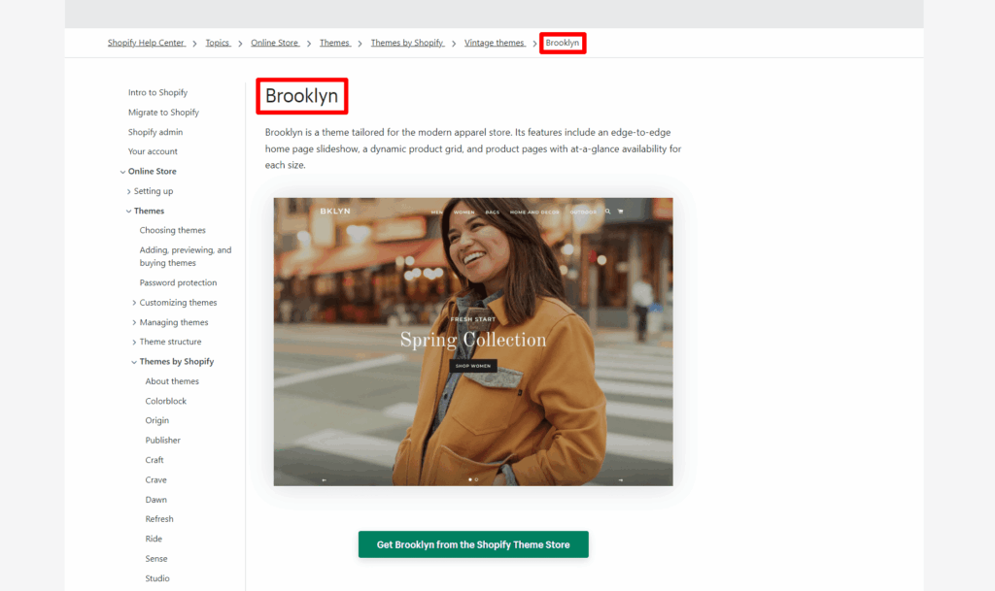Open Setting up in the sidebar

[x=154, y=190]
